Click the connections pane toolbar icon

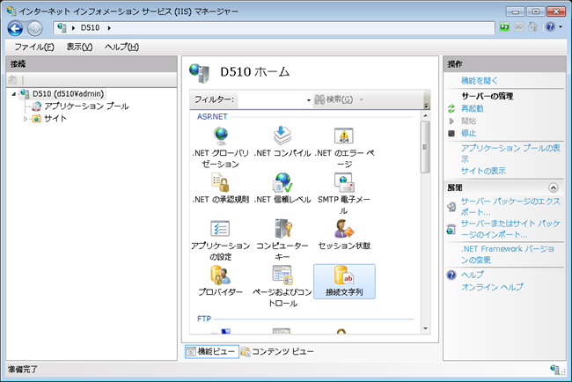coord(13,79)
